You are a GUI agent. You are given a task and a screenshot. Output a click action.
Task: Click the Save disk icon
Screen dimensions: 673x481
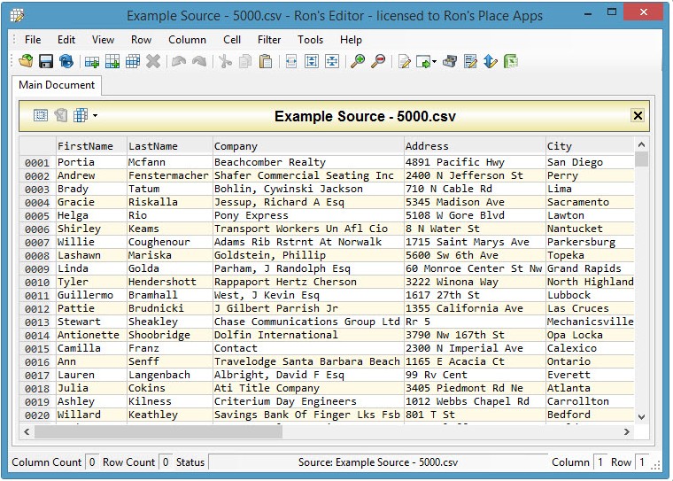46,61
